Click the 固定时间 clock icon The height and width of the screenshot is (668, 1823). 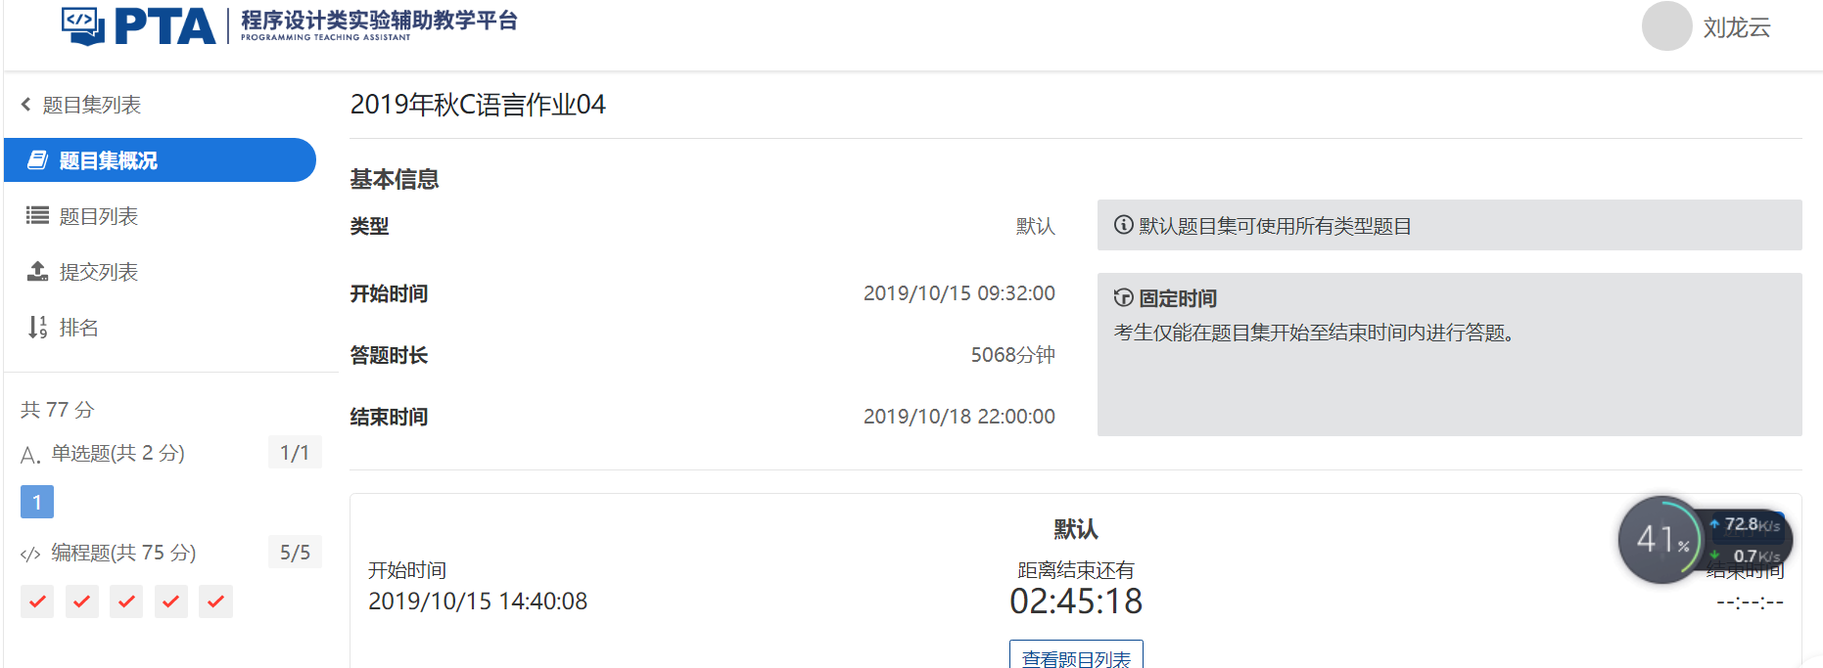(1124, 298)
